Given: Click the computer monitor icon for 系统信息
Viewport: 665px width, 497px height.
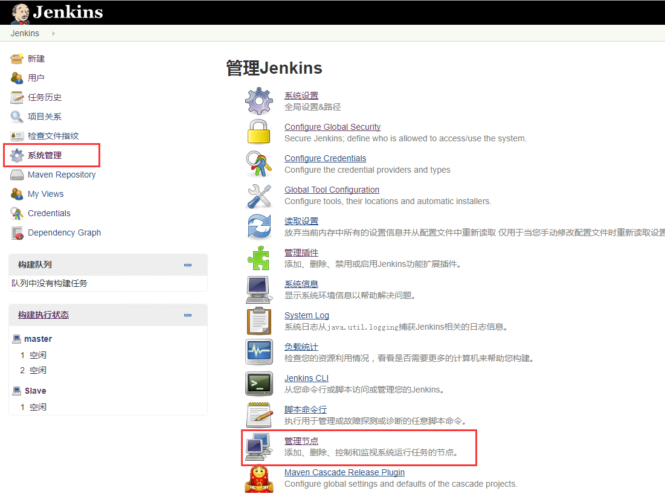Looking at the screenshot, I should 259,290.
